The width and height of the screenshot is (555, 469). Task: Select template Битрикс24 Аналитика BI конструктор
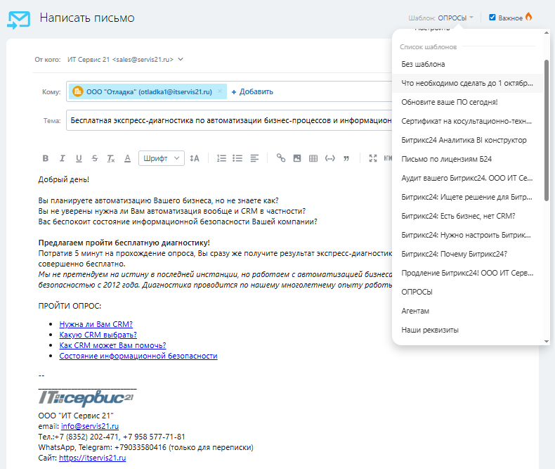tap(467, 140)
